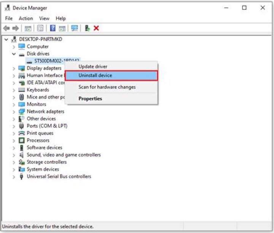Click the Properties sheet toolbar icon
This screenshot has height=233, width=274.
40,28
